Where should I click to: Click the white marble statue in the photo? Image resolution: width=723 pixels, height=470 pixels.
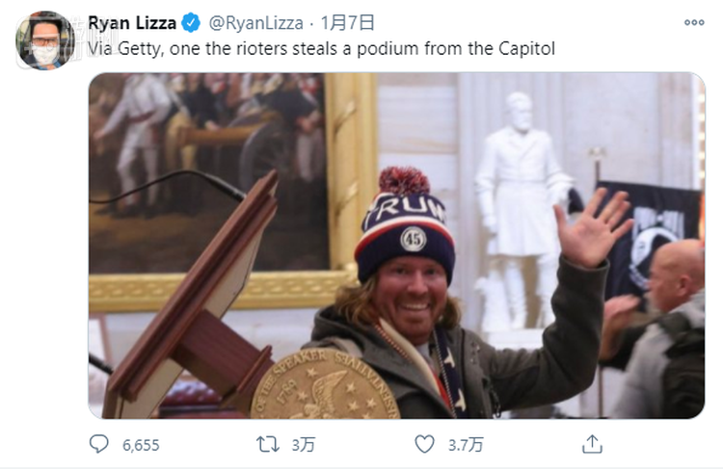[521, 207]
